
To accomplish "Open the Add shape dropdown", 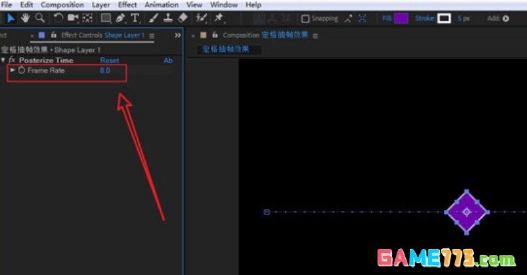I will pos(505,19).
